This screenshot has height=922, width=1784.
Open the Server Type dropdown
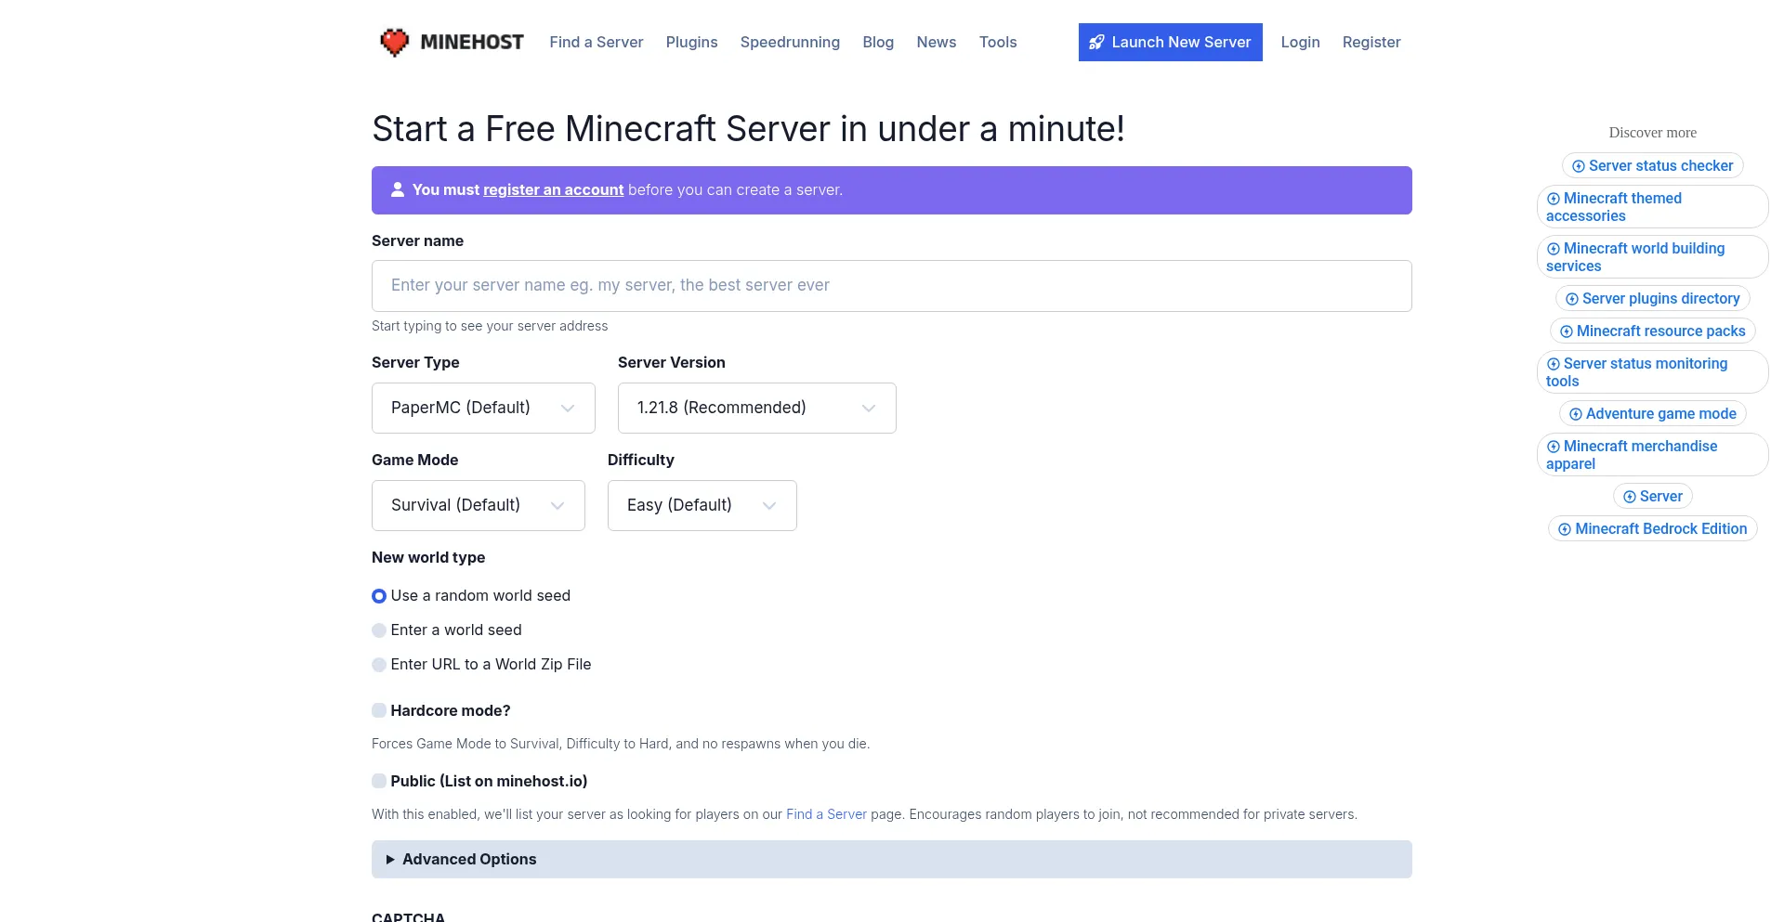(x=483, y=408)
